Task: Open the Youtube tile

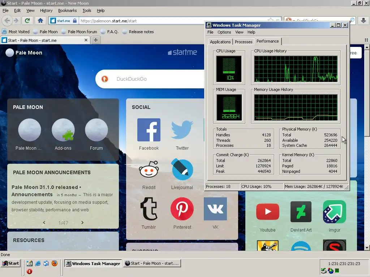Action: click(268, 211)
